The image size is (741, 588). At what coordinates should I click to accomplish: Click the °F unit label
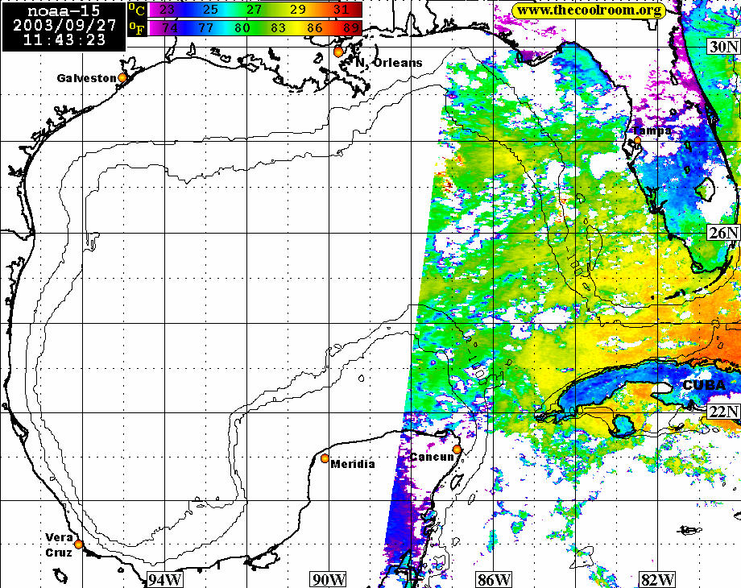(137, 28)
